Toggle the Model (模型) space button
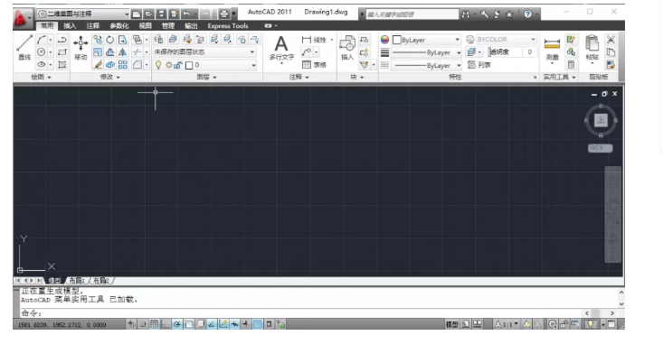The width and height of the screenshot is (663, 345). (452, 324)
